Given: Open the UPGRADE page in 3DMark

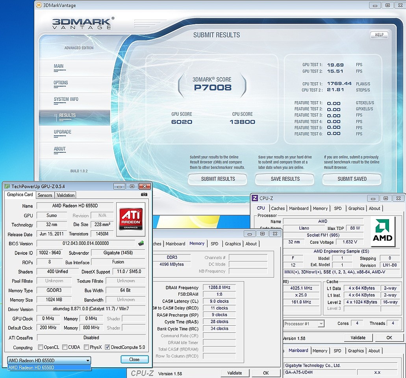Looking at the screenshot, I should 62,132.
